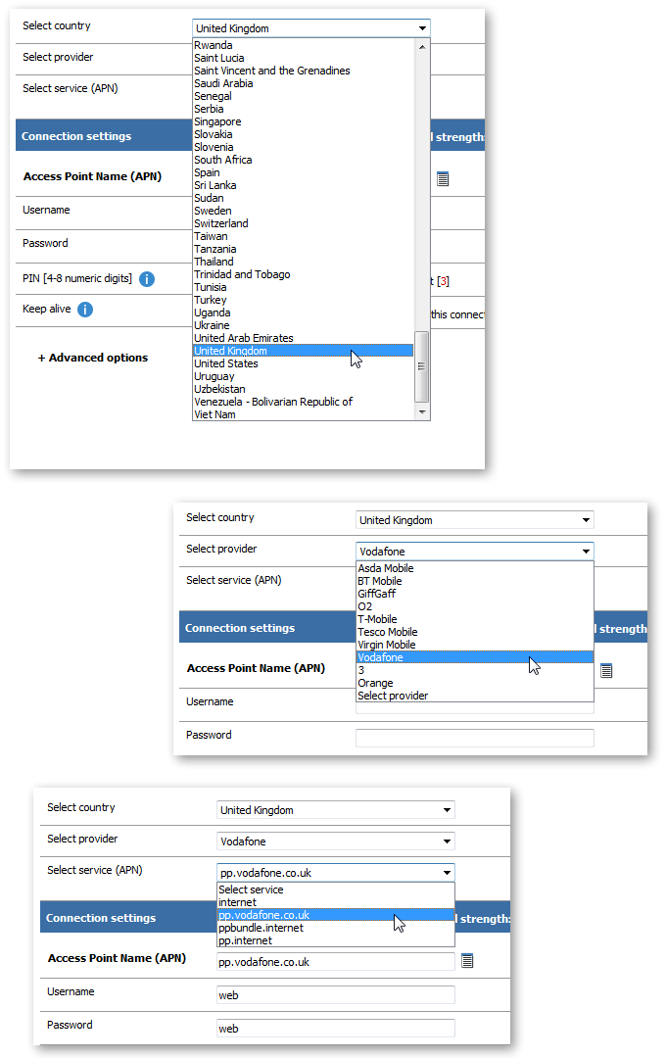Select highlighted United Kingdom list entry
Image resolution: width=666 pixels, height=1058 pixels.
pos(303,351)
